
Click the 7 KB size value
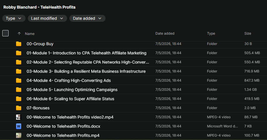[248, 127]
